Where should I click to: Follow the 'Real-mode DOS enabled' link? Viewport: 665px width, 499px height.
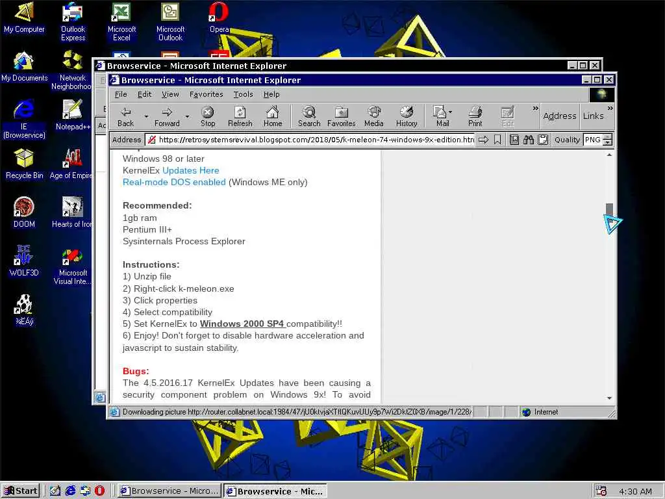(x=174, y=183)
